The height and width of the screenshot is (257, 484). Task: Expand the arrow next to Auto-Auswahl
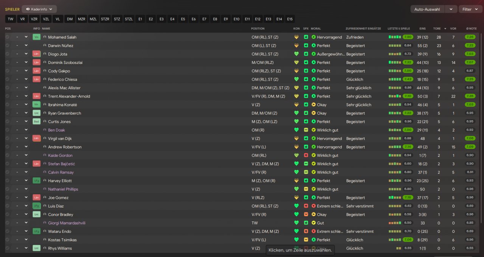451,9
